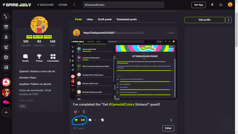Open the backpack sidebar icon
Screen dimensions: 238x134
pyautogui.click(x=6, y=37)
